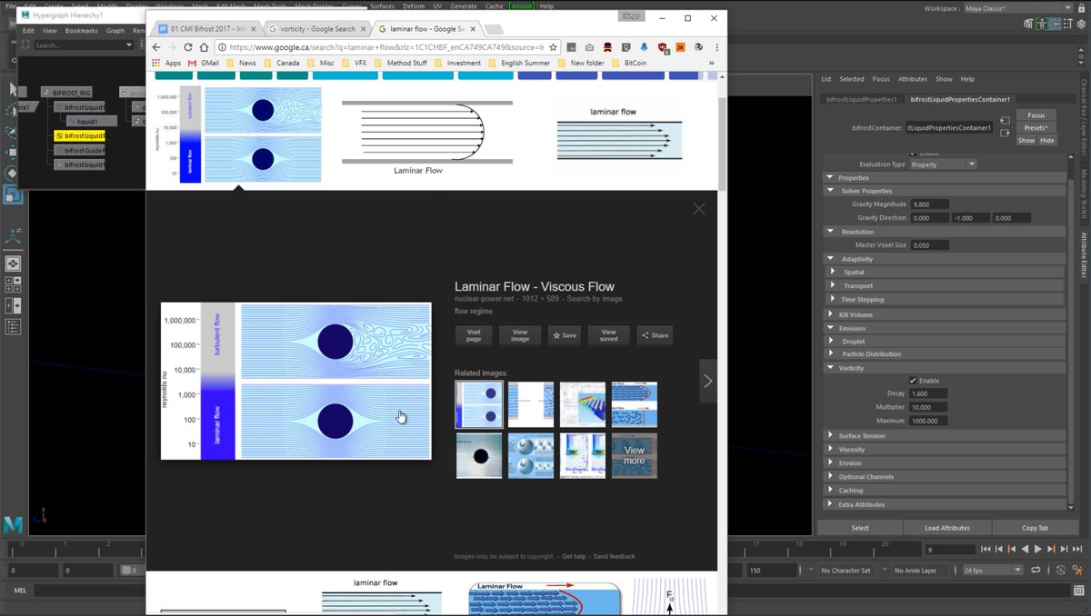Bookmark this page with star icon
This screenshot has height=616, width=1091.
tap(552, 46)
